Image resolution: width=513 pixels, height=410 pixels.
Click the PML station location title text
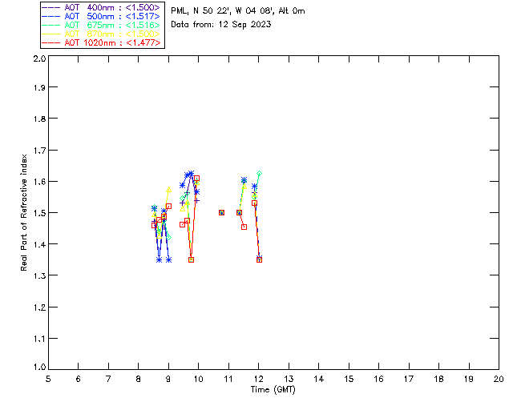click(x=238, y=10)
